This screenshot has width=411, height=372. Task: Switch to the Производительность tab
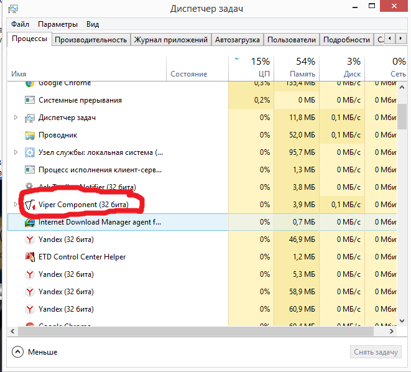(91, 40)
